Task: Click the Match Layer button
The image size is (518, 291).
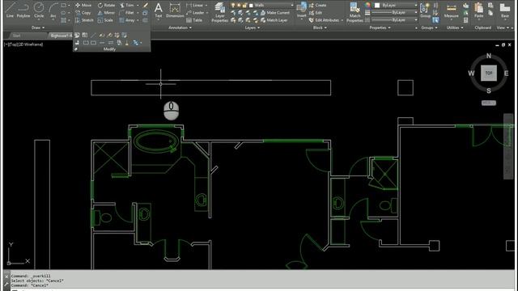Action: (274, 20)
